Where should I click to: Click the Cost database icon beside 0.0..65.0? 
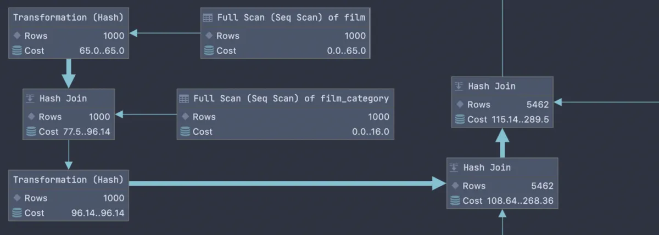tap(209, 50)
